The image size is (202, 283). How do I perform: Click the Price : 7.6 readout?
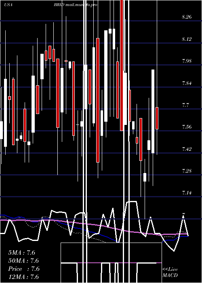click(x=23, y=269)
